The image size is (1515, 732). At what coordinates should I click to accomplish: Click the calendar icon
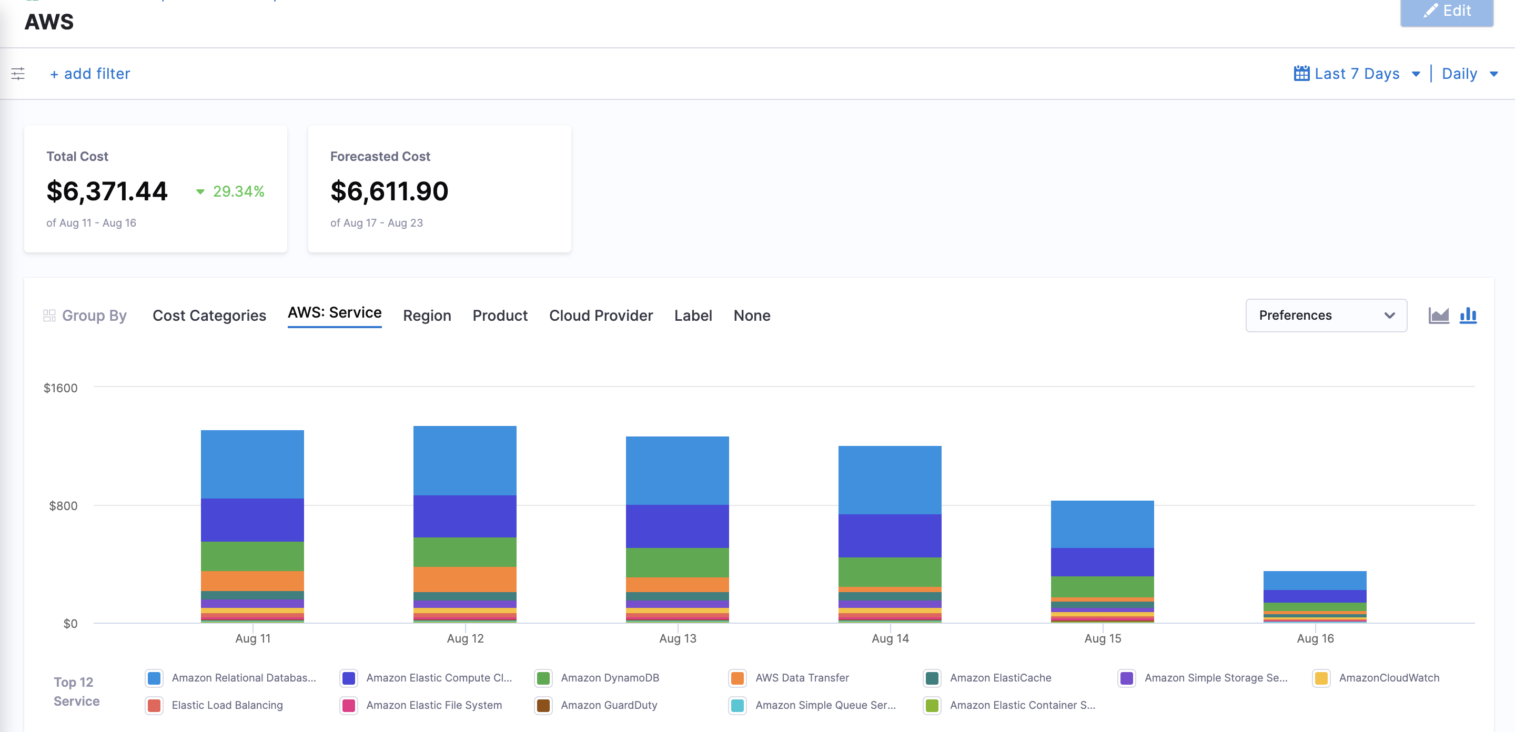tap(1301, 74)
